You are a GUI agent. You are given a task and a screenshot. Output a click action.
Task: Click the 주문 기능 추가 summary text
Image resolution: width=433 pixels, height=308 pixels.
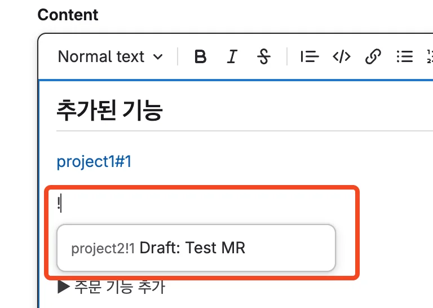120,288
